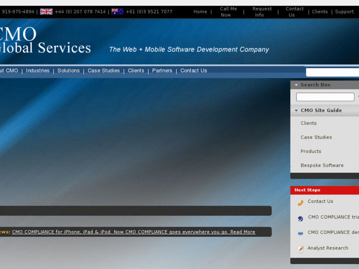Collapse the CMO Site Guide arrow

click(296, 111)
